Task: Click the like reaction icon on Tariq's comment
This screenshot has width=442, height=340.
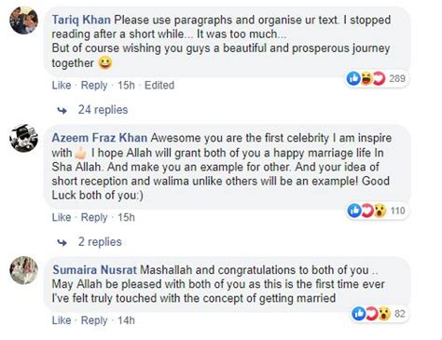Action: tap(353, 78)
